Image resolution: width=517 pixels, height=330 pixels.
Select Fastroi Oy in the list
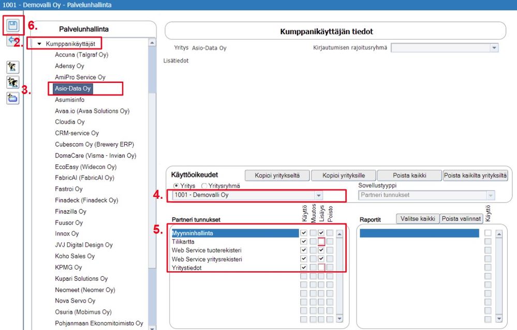pos(69,189)
